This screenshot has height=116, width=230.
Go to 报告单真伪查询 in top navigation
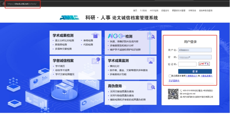pos(206,11)
